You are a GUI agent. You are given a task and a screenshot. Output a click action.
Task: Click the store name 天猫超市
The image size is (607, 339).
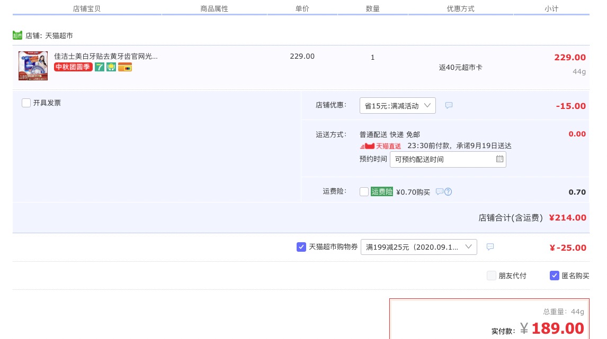[x=59, y=35]
